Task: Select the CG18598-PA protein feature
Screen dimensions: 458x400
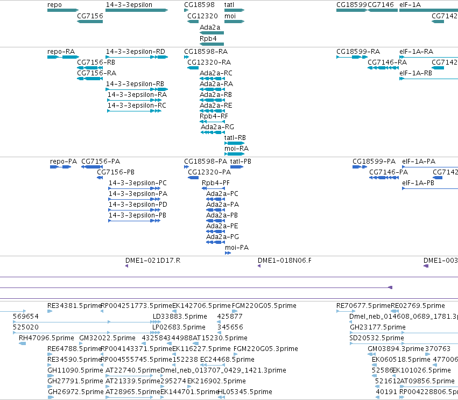Action: coord(186,167)
